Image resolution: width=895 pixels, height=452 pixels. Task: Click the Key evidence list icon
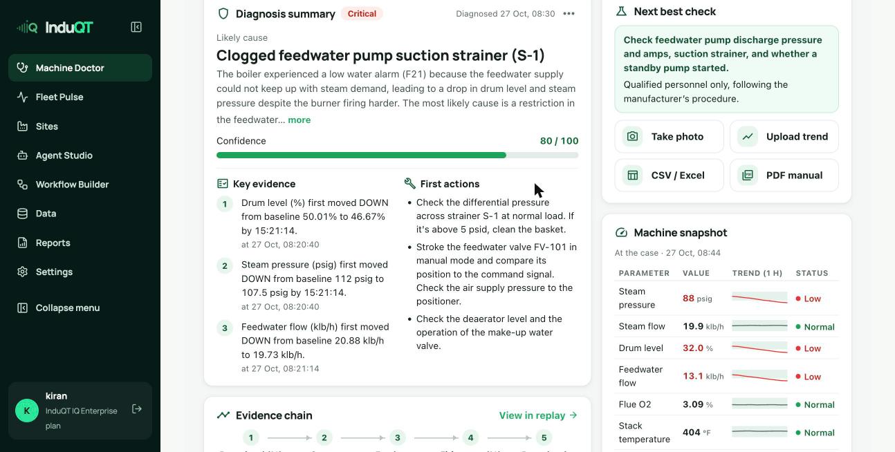(x=223, y=184)
